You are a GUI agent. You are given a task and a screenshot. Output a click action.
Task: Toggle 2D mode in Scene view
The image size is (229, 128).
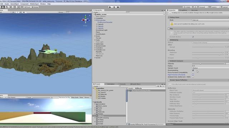[14, 12]
